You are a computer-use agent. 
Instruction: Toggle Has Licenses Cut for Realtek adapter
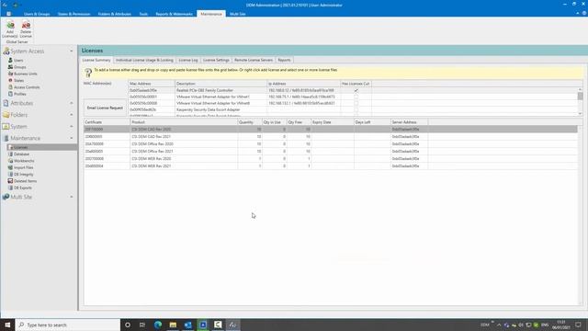coord(356,90)
